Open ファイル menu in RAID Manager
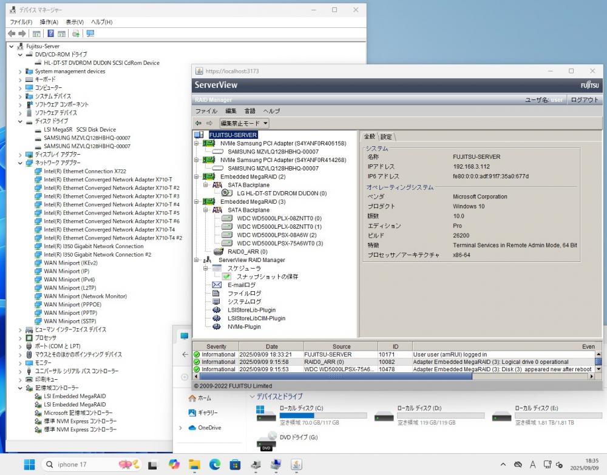Viewport: 607px width, 475px height. pos(206,111)
